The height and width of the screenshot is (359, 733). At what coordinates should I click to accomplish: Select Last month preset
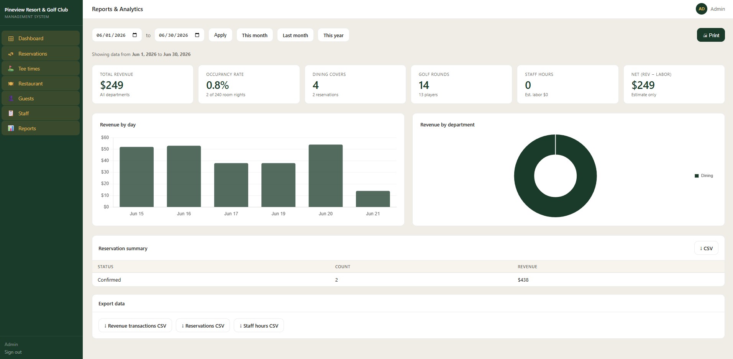(295, 35)
